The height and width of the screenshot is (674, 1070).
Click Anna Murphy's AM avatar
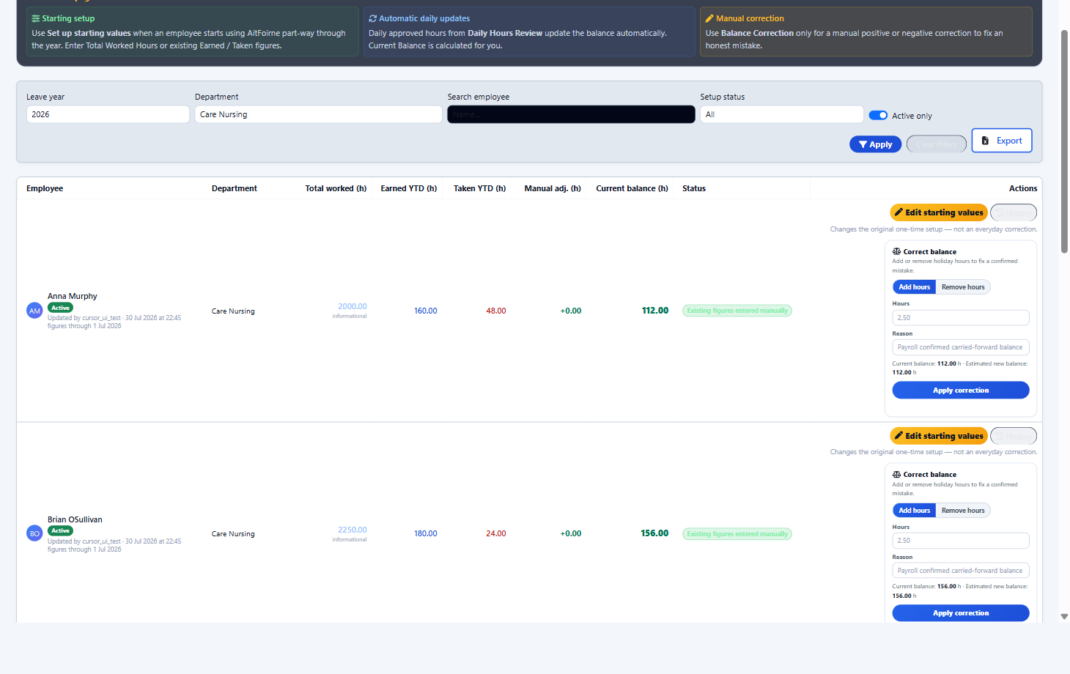[x=34, y=311]
